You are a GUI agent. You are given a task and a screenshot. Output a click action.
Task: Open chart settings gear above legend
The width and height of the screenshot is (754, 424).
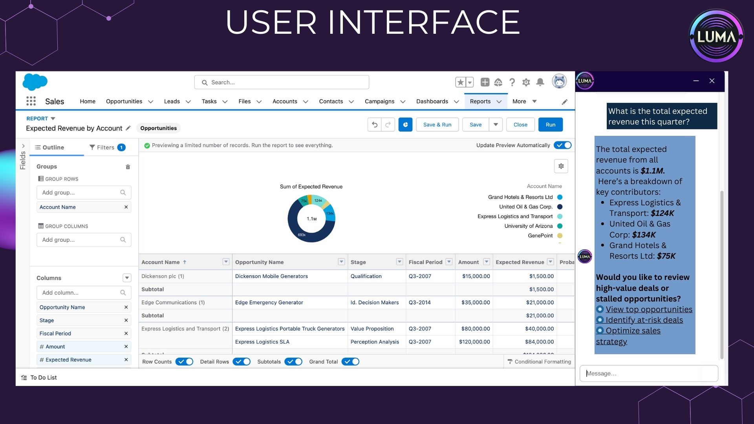click(561, 166)
